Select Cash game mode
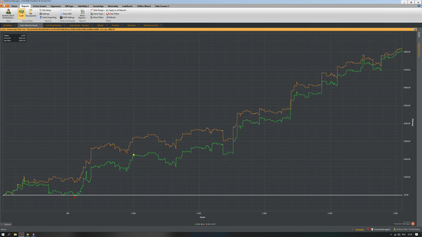This screenshot has width=422, height=237. coord(21,13)
